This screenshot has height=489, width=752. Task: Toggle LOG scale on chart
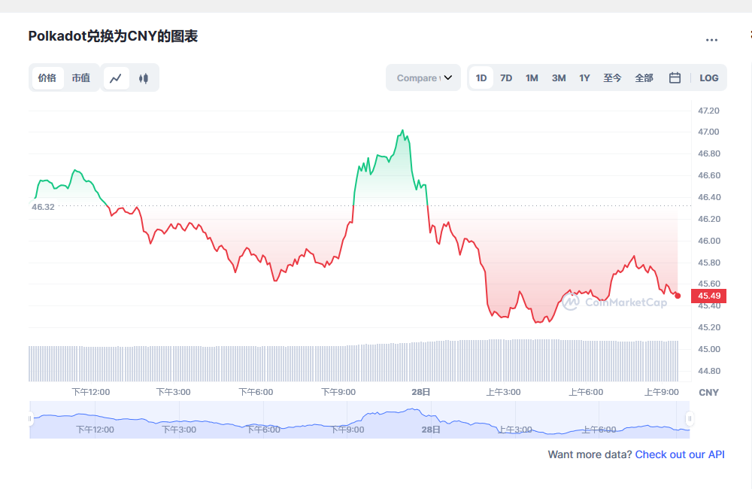[709, 78]
